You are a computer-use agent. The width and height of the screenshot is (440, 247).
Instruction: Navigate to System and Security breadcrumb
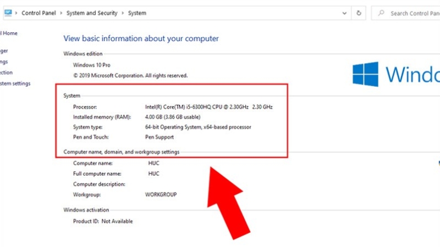92,13
